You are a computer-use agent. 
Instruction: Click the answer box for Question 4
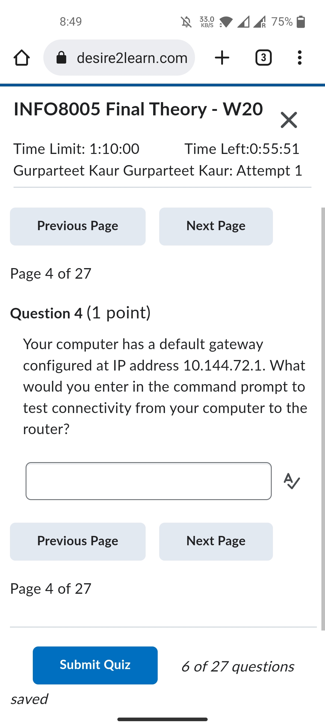[149, 481]
